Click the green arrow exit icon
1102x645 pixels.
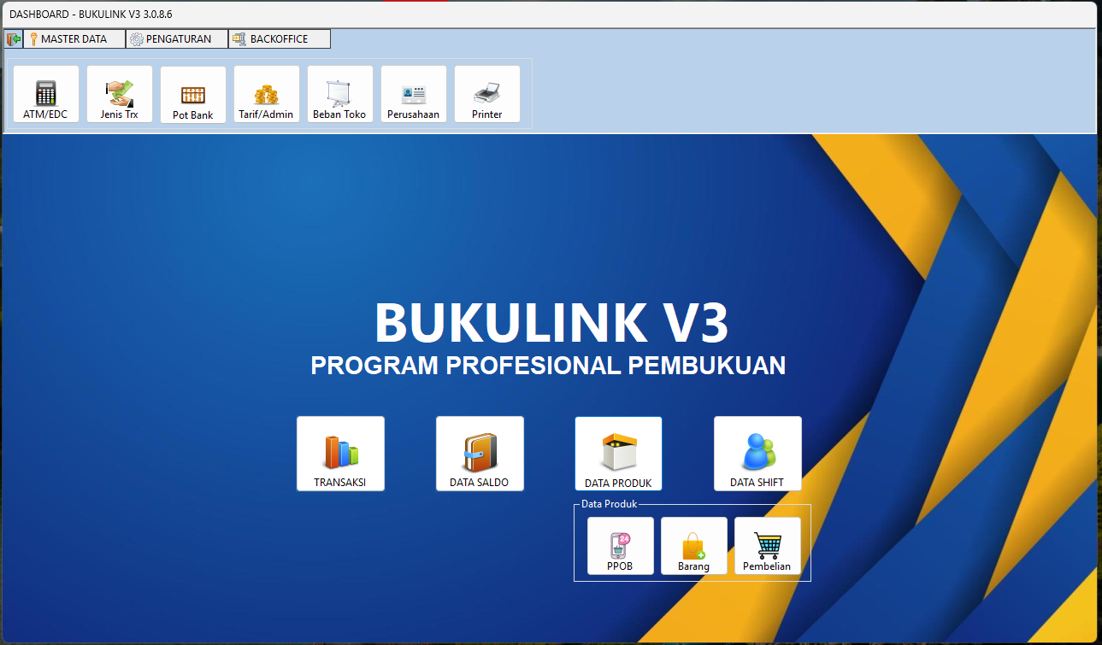click(x=14, y=39)
